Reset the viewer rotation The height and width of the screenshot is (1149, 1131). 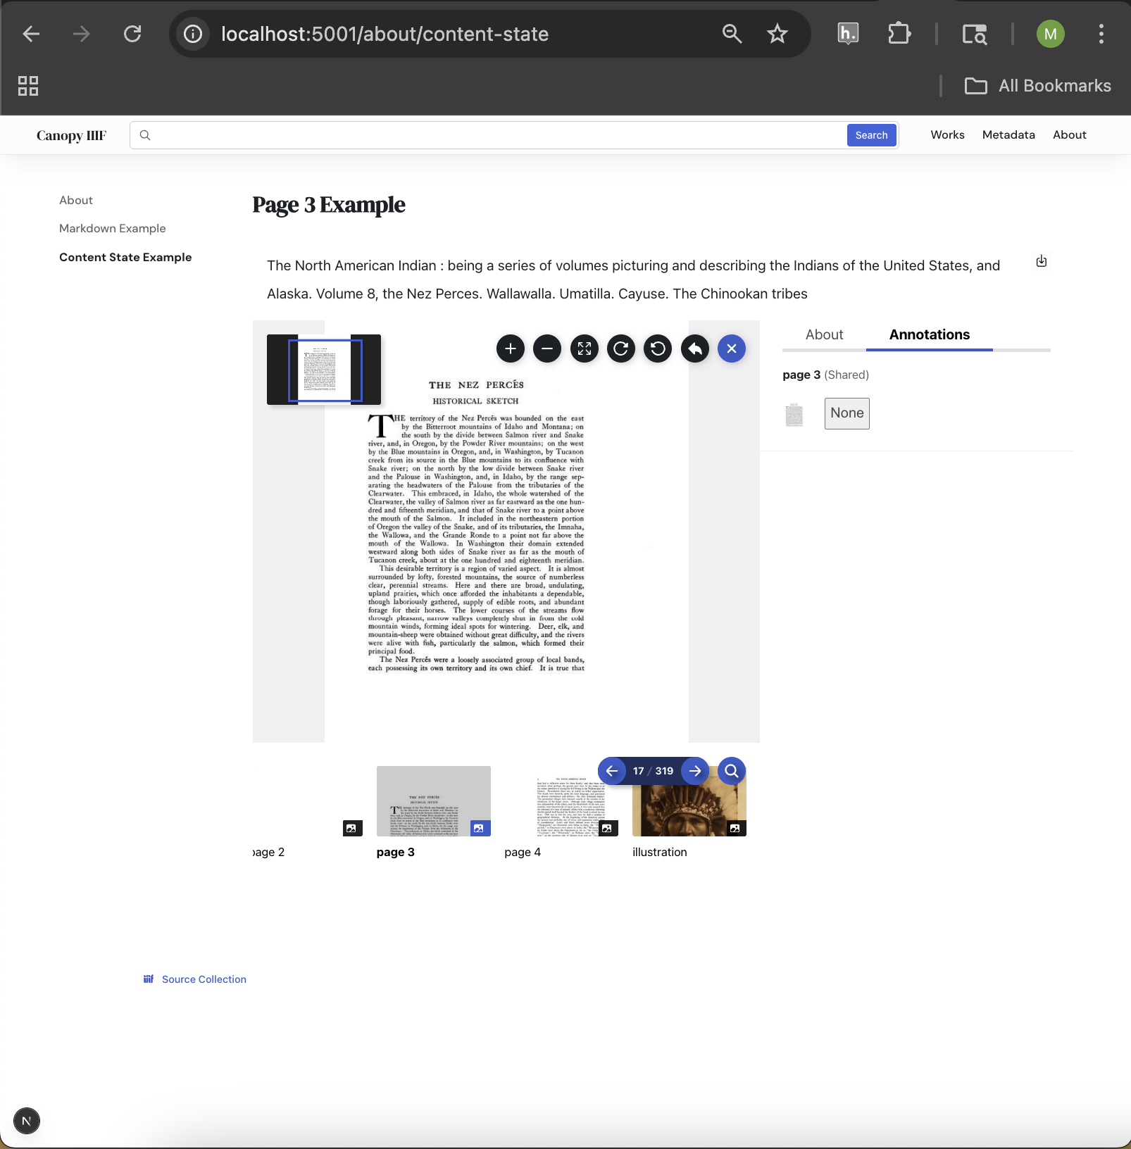coord(658,349)
